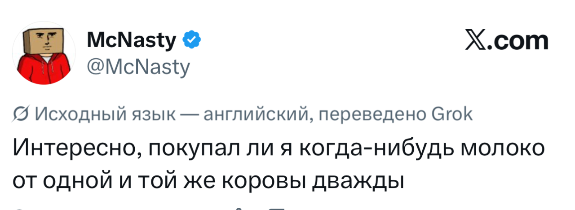575x210 pixels.
Task: Open the @McNasty handle link
Action: 138,68
